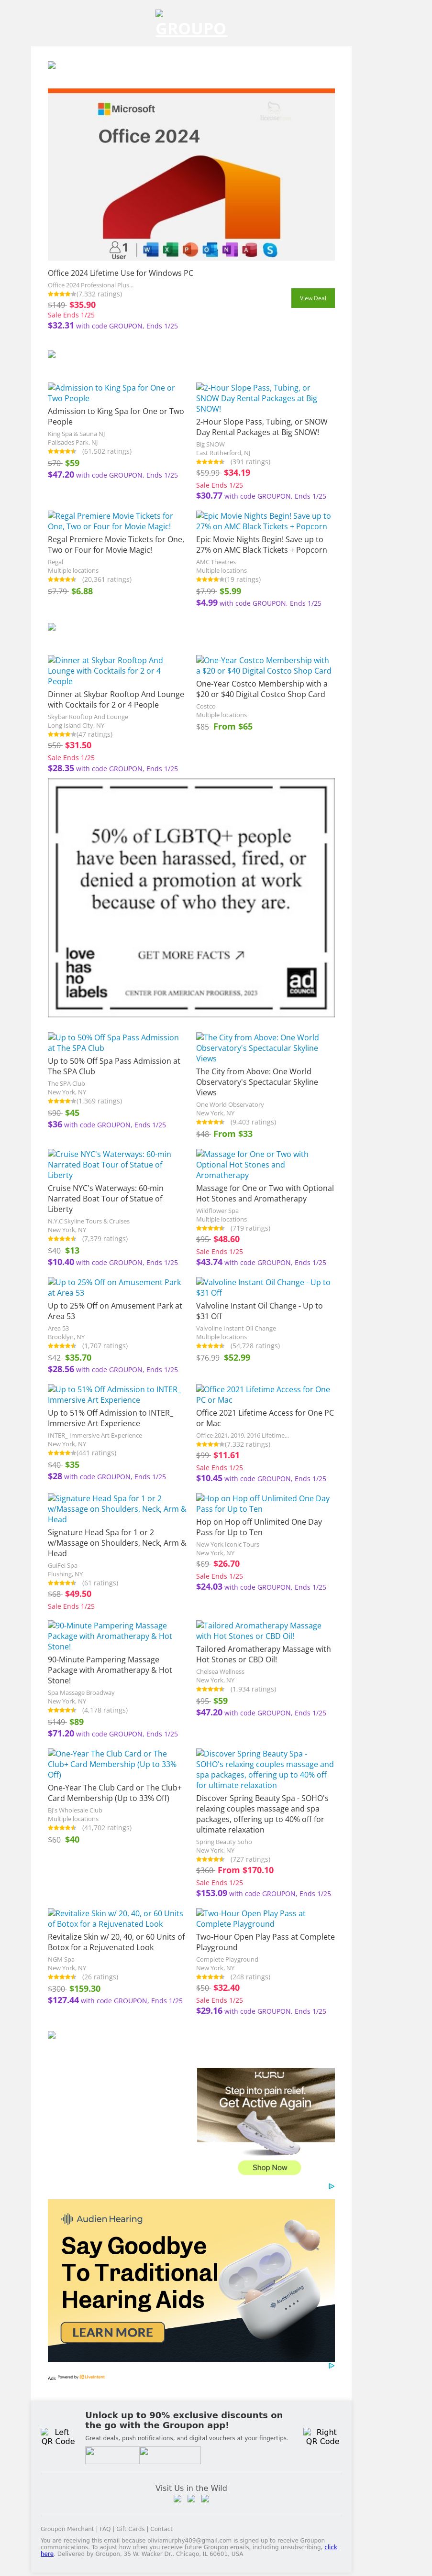Screen dimensions: 432x2576
Task: Click the Contact footer link
Action: 161,2529
